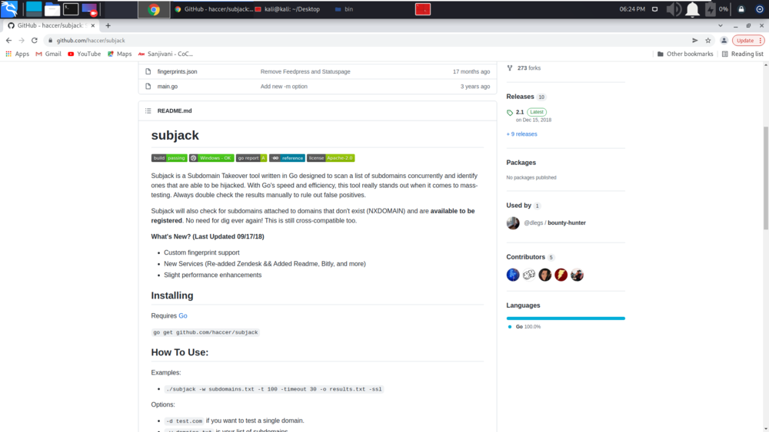Screen dimensions: 769x432
Task: Go back with the browser back arrow
Action: 8,40
